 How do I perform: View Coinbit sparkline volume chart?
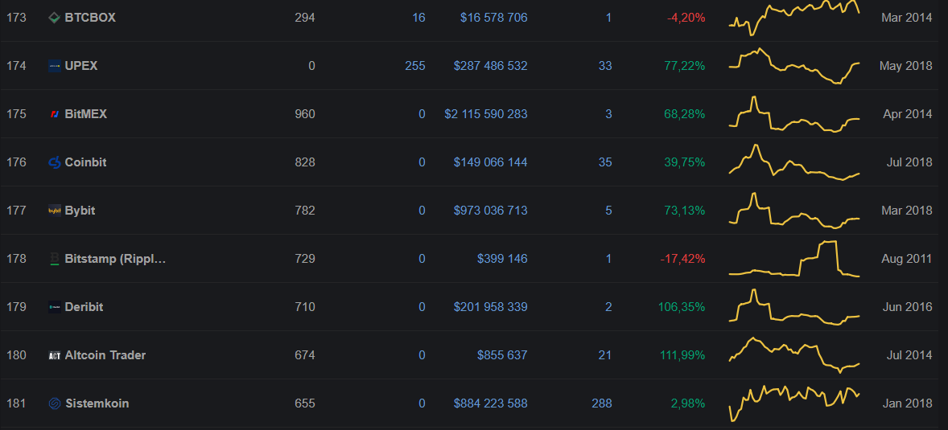pos(794,162)
